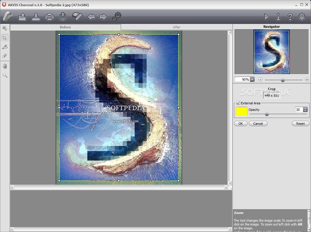
Task: Select the quick preview window tool
Action: click(5, 28)
